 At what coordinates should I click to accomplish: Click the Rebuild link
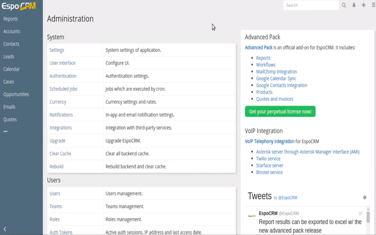coord(56,167)
